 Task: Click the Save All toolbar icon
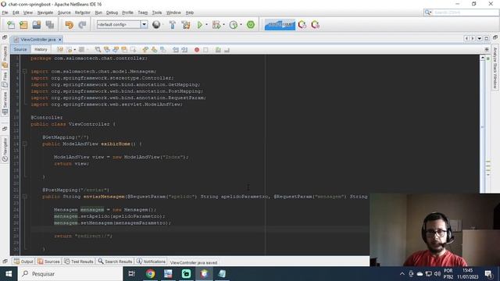point(50,25)
